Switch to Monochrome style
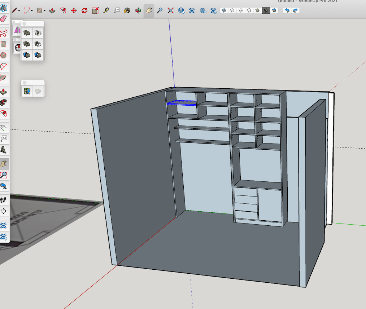Screen dimensions: 366x309 tap(274, 10)
